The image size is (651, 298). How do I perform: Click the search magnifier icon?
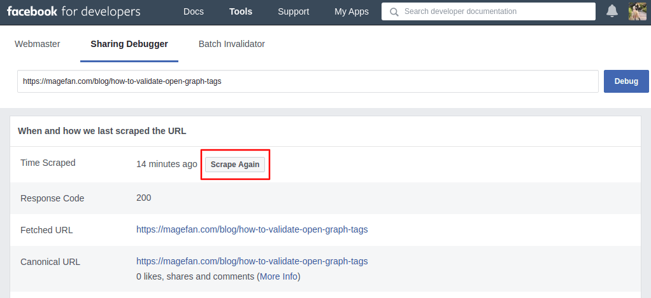coord(394,11)
